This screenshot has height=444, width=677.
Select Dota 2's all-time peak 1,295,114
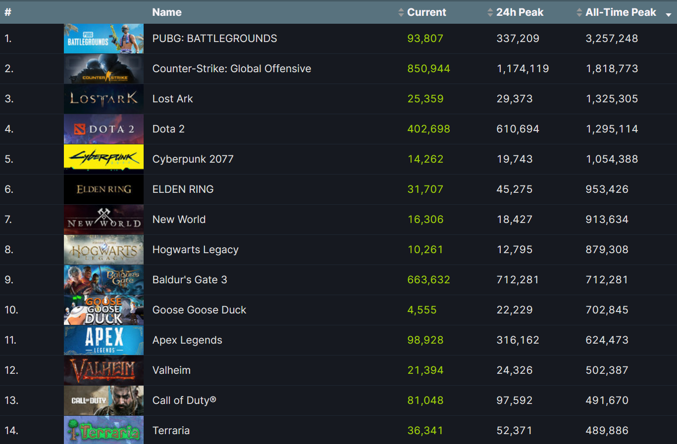point(612,129)
